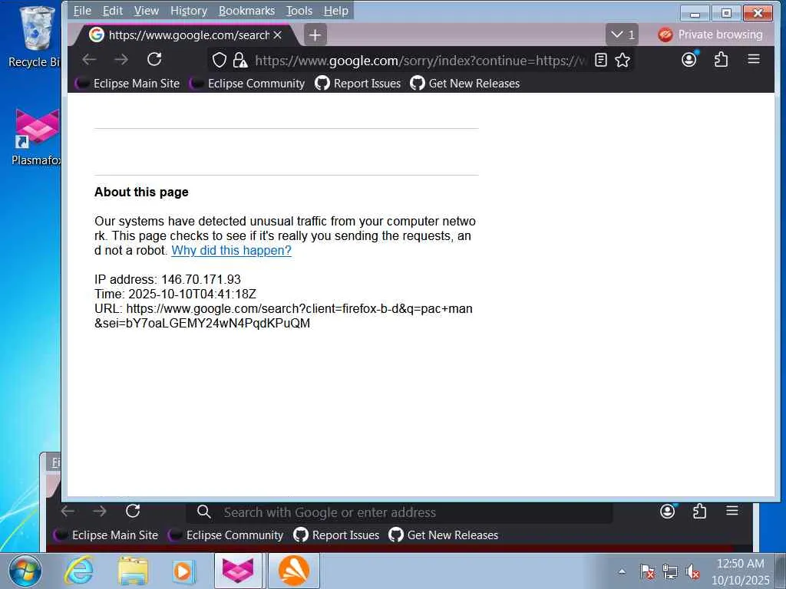Click the address bar URL field
The width and height of the screenshot is (786, 589).
(420, 61)
